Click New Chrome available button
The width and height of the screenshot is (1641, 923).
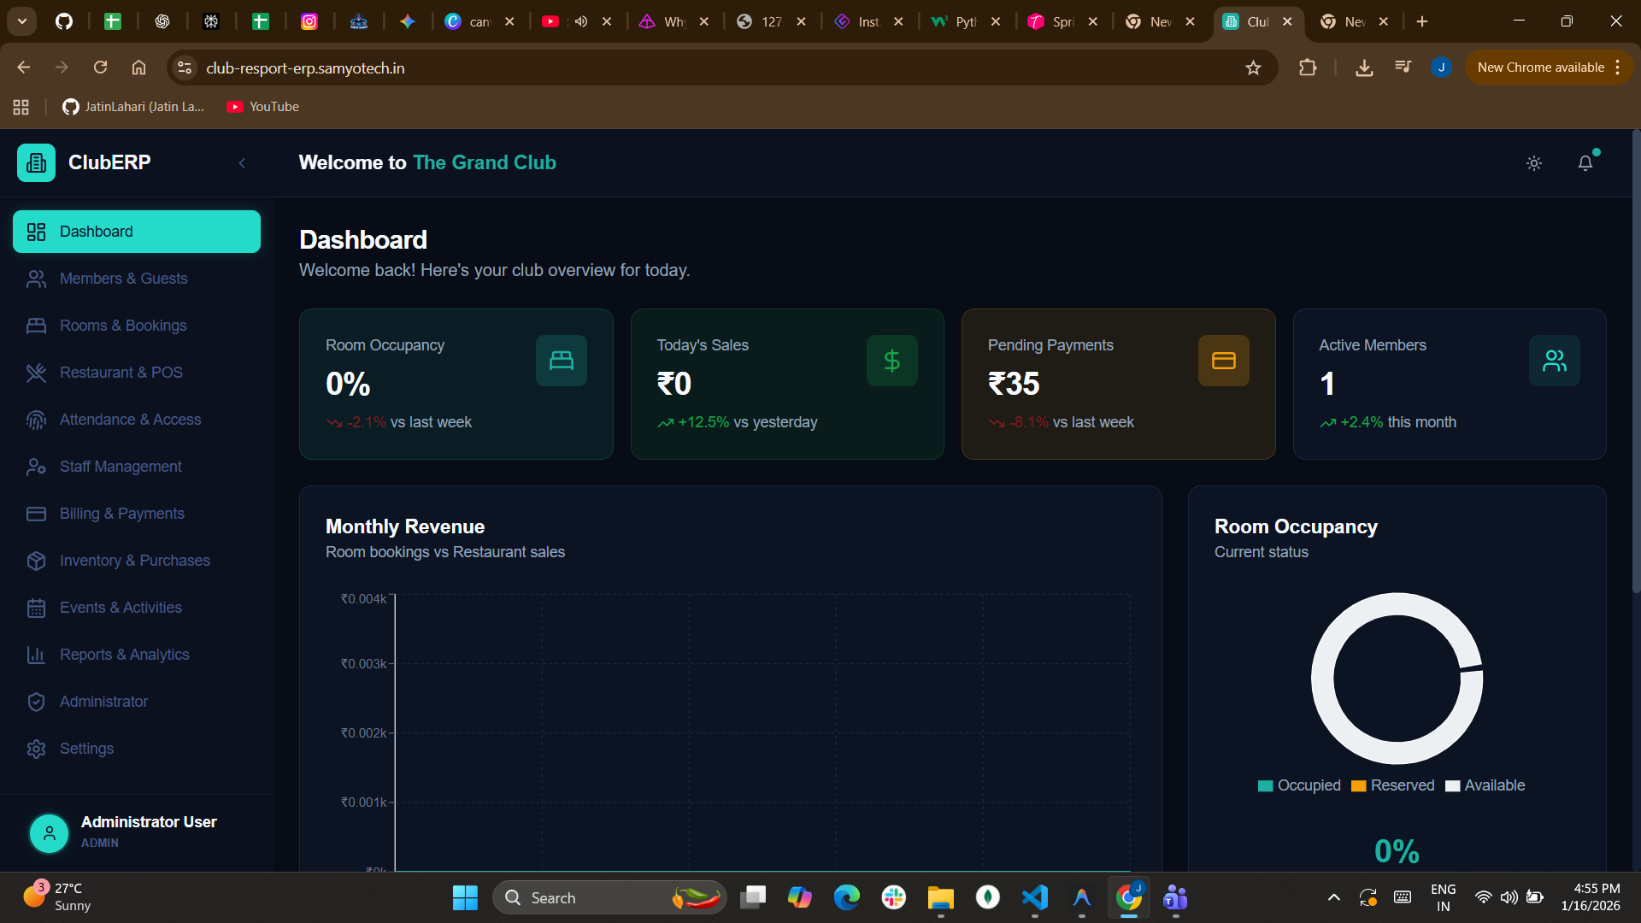1540,68
